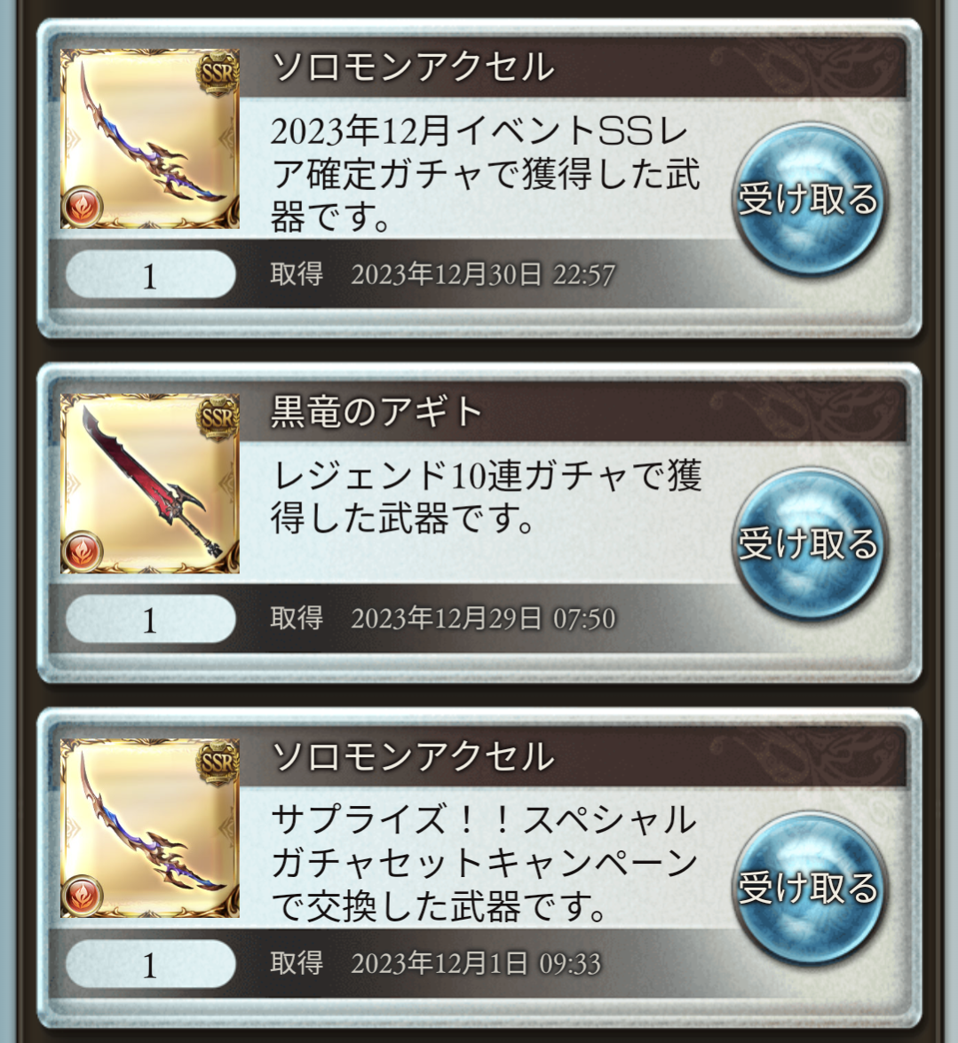Tap 受け取る for the 12月1日 ソロモンアクセル
Viewport: 958px width, 1043px height.
pyautogui.click(x=808, y=888)
